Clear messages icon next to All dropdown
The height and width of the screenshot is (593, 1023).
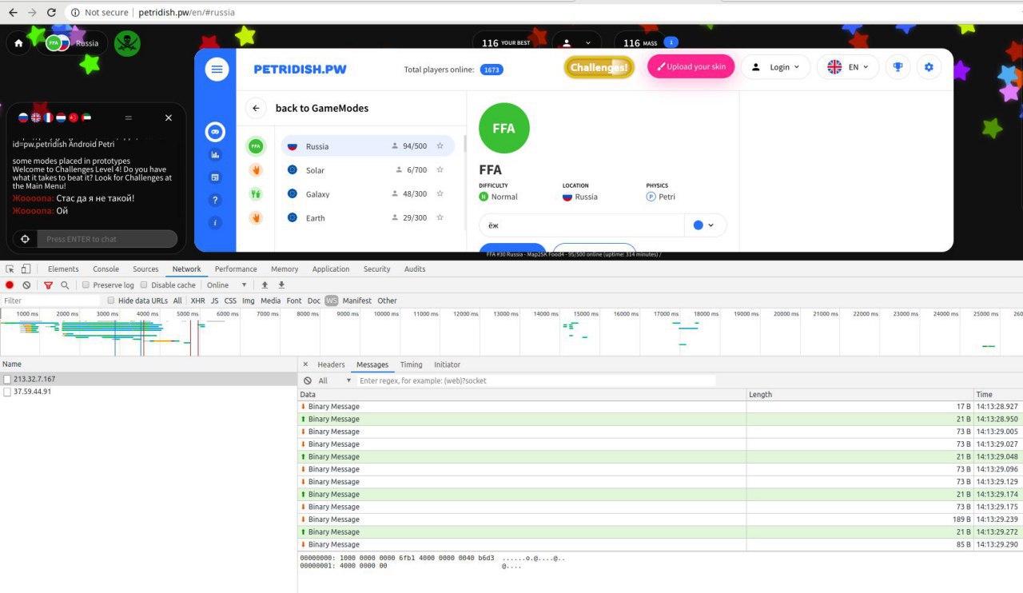[308, 381]
